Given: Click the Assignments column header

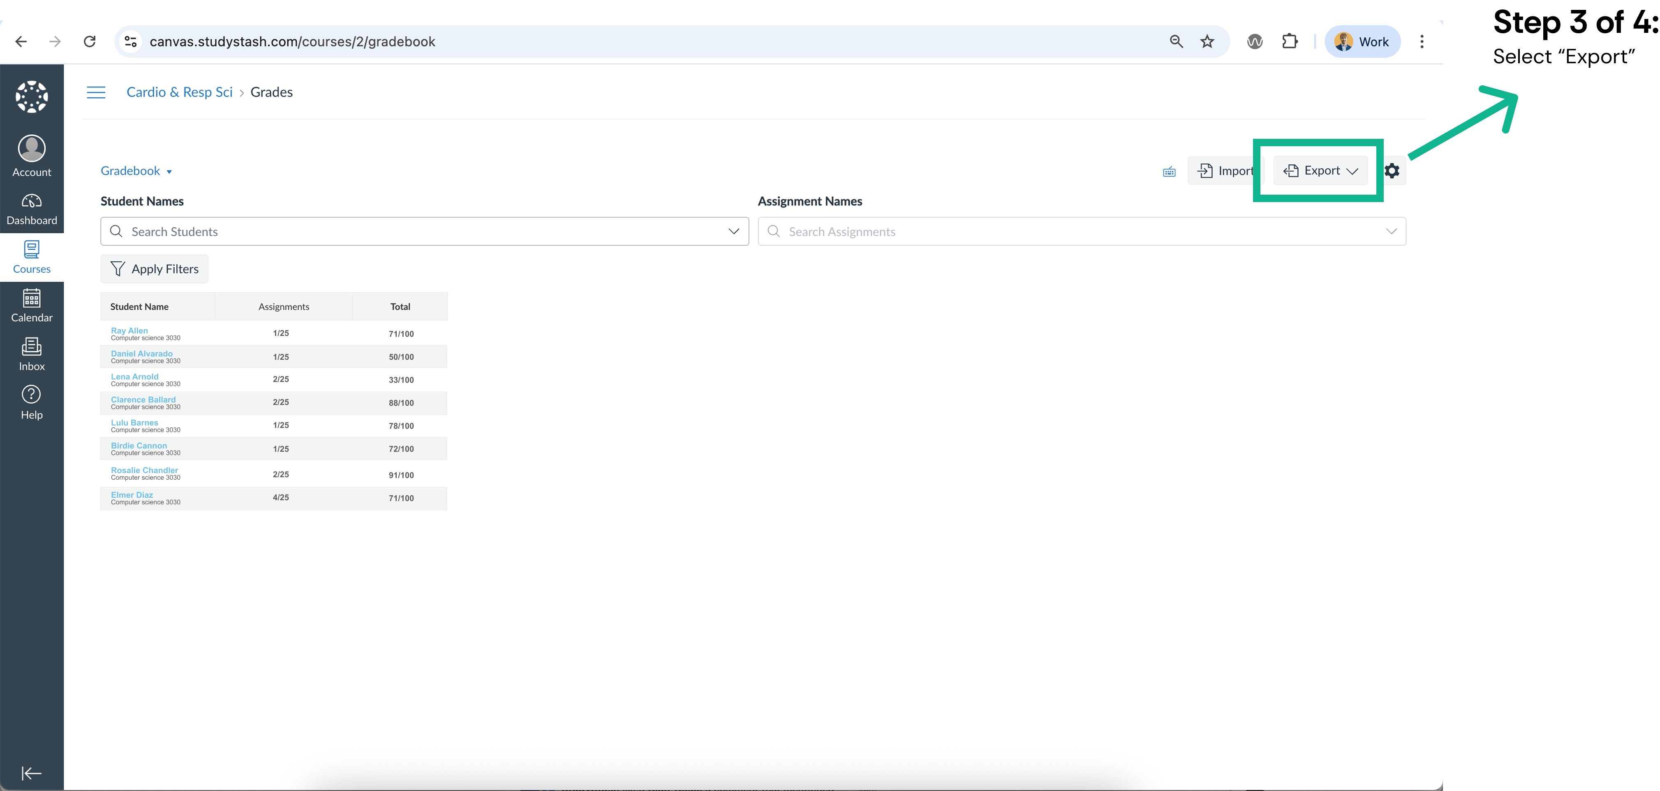Looking at the screenshot, I should pos(284,307).
